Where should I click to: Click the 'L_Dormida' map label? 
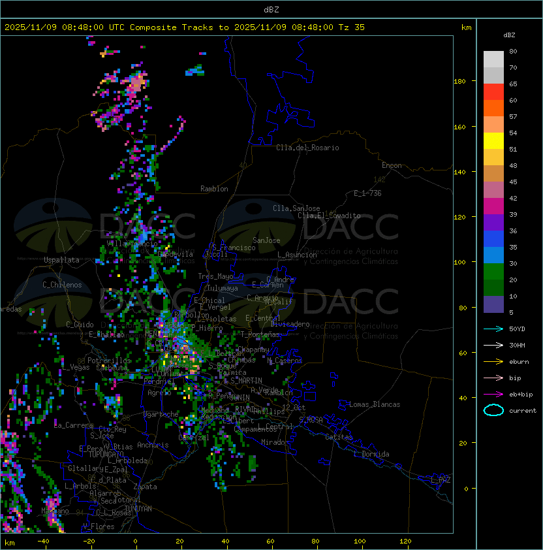[371, 454]
